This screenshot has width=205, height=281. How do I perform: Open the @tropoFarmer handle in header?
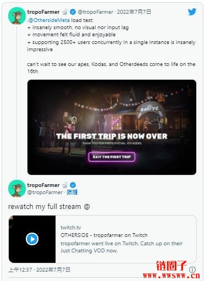(x=96, y=12)
